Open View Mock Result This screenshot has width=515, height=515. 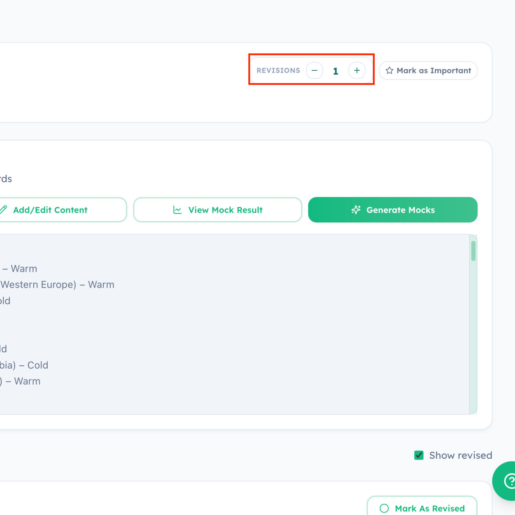tap(218, 210)
